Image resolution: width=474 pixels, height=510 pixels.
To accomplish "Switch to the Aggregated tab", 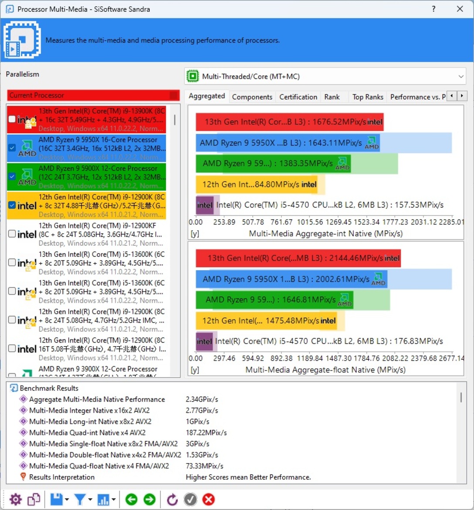I will [207, 96].
